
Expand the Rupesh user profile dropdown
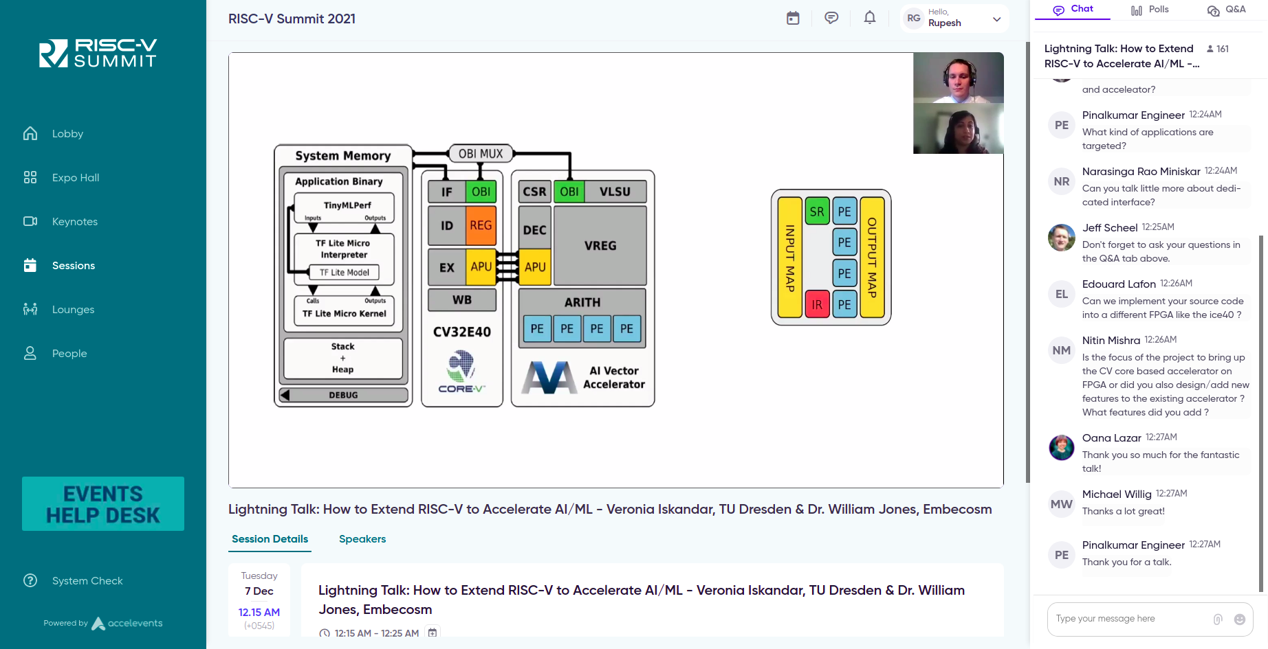(996, 19)
